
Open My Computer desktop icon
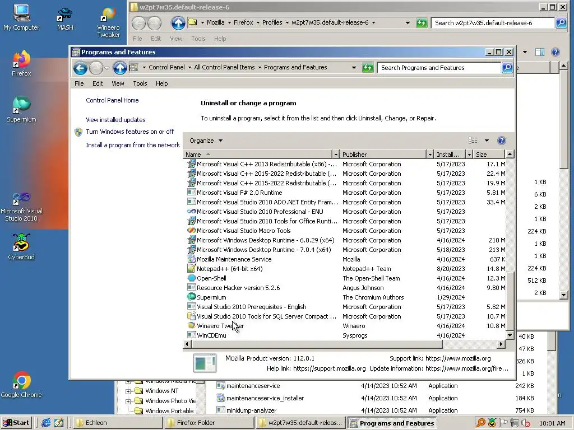click(21, 17)
